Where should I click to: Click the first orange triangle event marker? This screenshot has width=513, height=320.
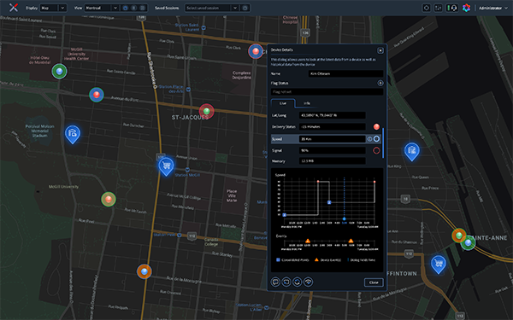tap(308, 241)
